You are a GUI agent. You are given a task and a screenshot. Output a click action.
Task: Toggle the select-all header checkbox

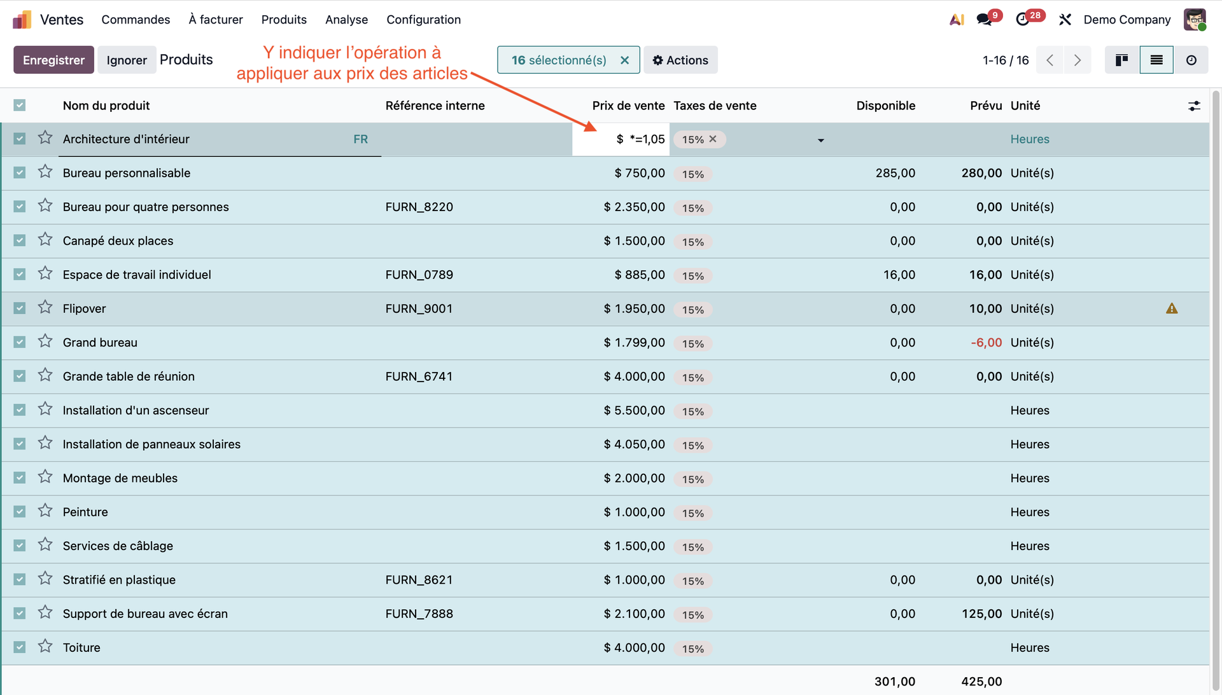click(x=20, y=106)
